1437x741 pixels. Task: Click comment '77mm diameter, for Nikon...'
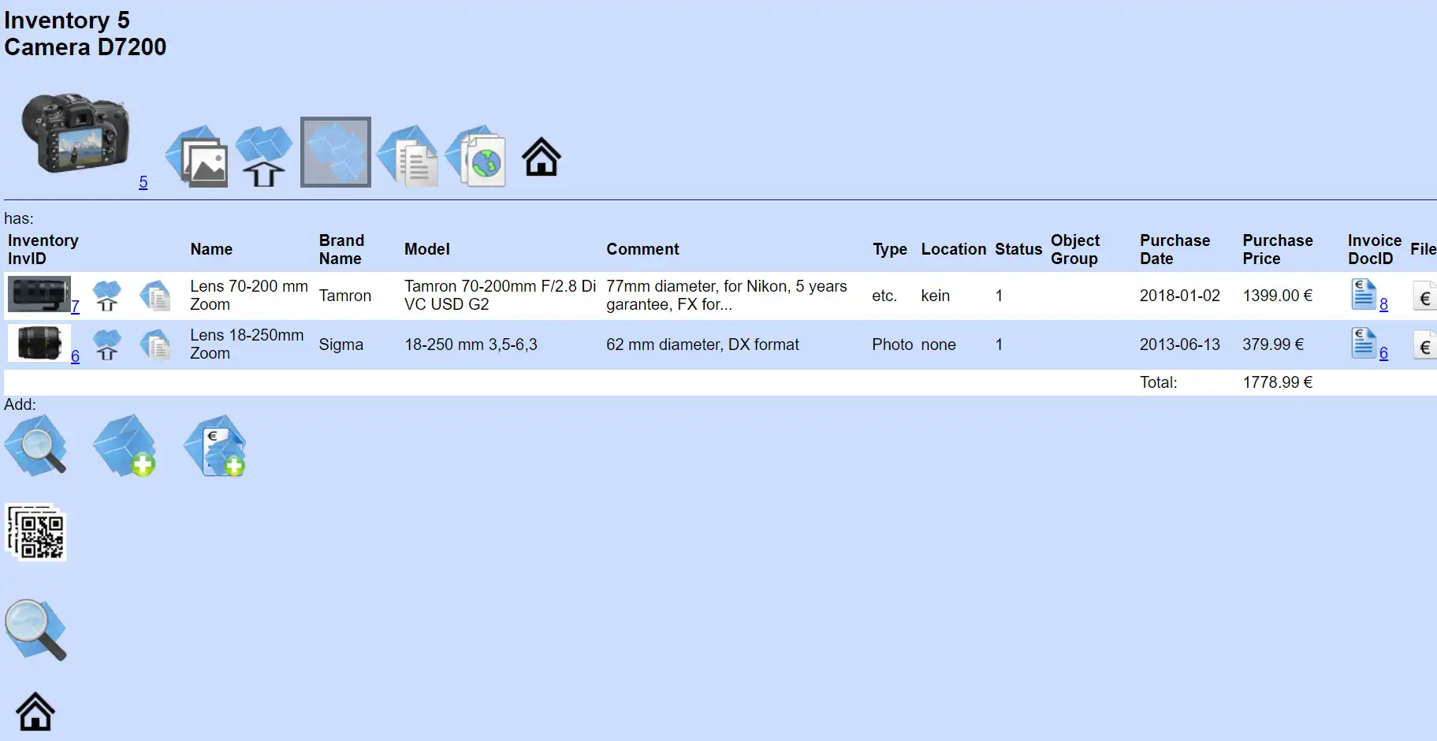(x=727, y=295)
